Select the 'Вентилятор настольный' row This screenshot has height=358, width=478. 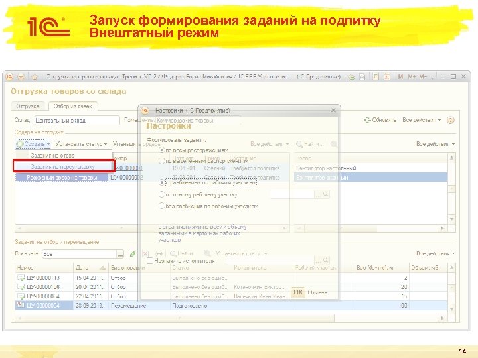(x=370, y=168)
